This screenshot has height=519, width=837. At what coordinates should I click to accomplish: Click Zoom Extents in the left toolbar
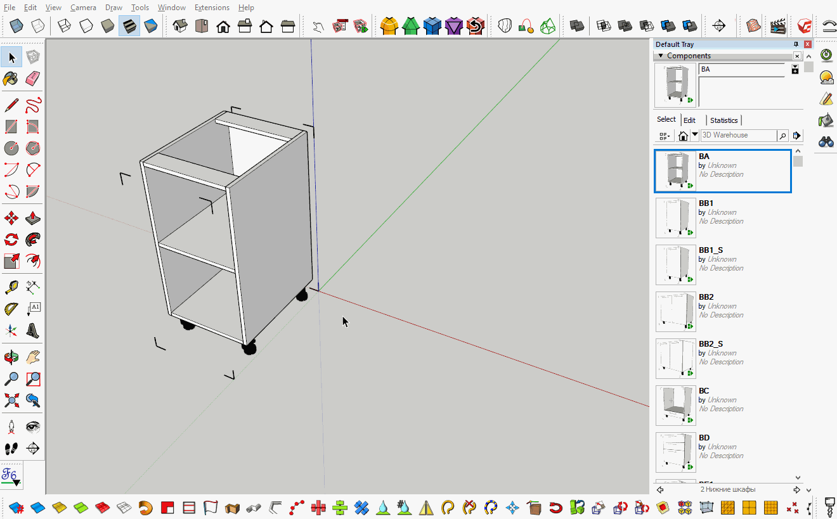(11, 400)
